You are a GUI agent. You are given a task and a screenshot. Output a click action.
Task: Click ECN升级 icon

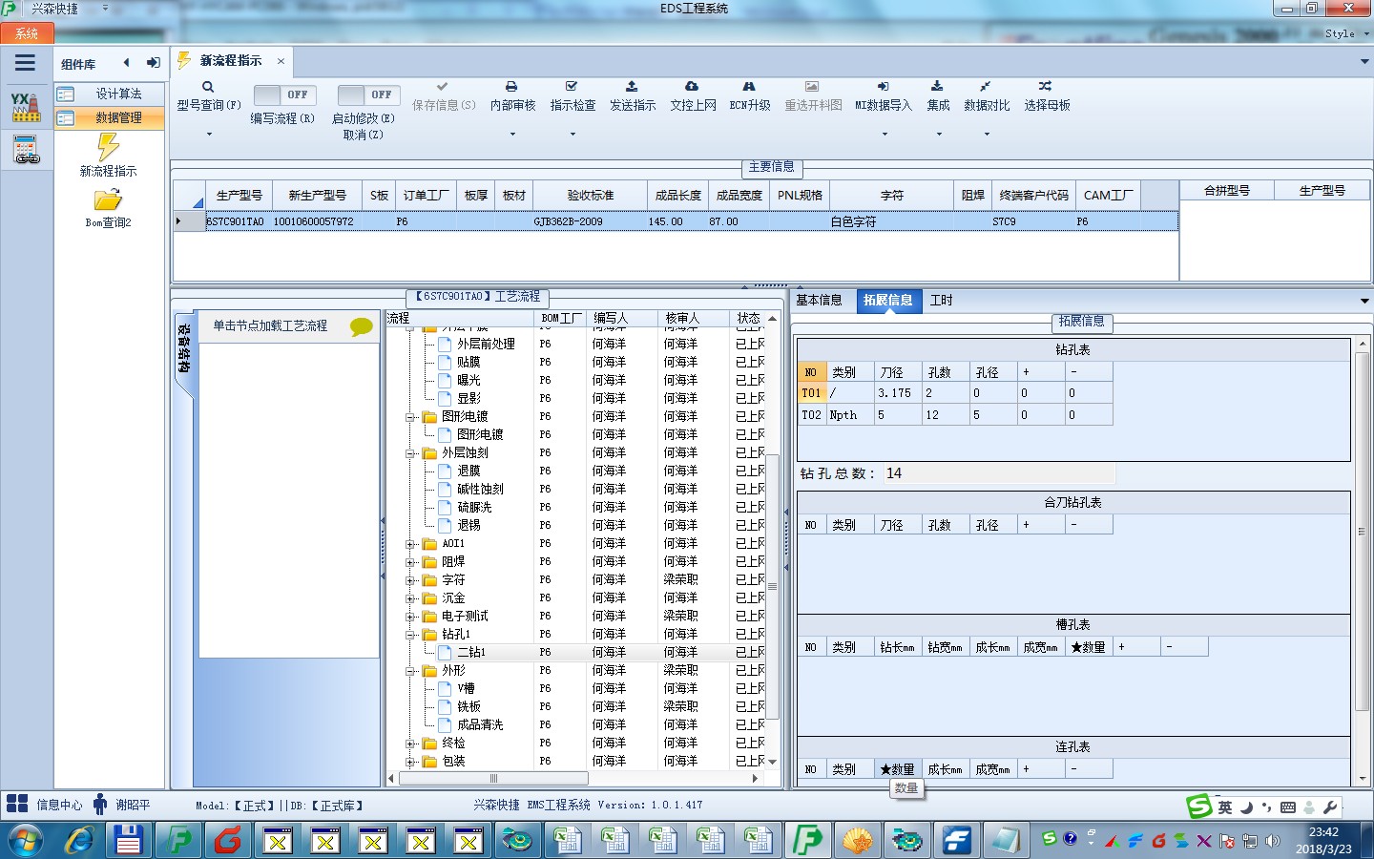(x=749, y=87)
